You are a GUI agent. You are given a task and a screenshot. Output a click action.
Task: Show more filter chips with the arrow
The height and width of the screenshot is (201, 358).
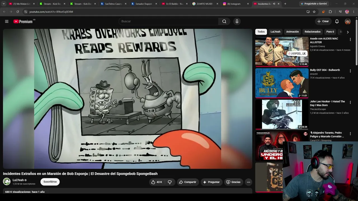click(x=348, y=32)
